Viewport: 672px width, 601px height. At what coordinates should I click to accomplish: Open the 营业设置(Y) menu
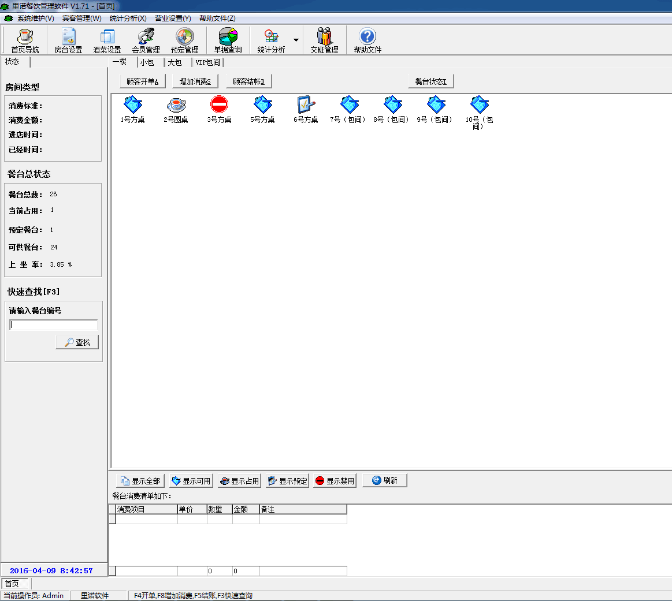172,18
